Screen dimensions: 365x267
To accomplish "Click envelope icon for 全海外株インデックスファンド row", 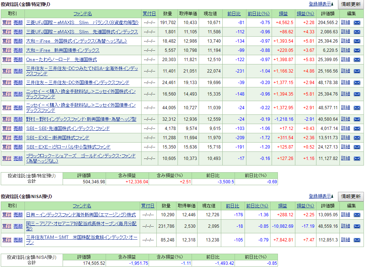I will pos(357,71).
